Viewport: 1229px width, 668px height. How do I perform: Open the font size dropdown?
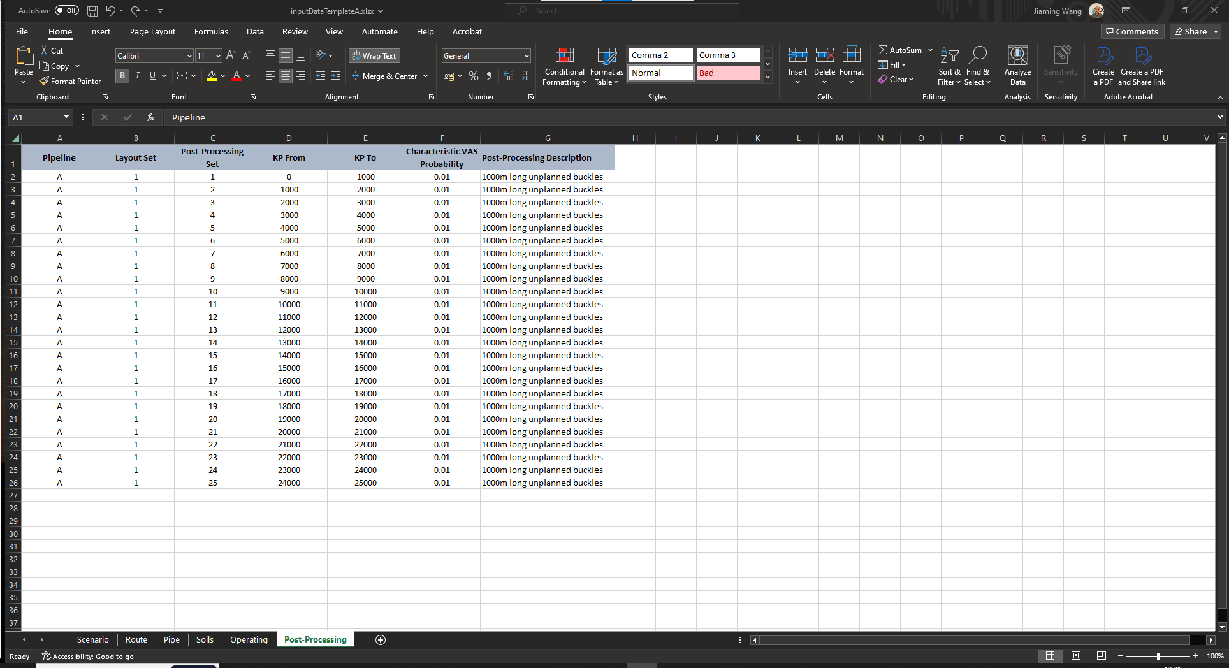pyautogui.click(x=218, y=56)
